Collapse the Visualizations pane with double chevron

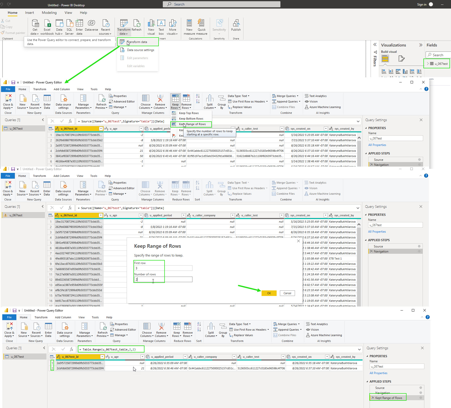pos(421,45)
